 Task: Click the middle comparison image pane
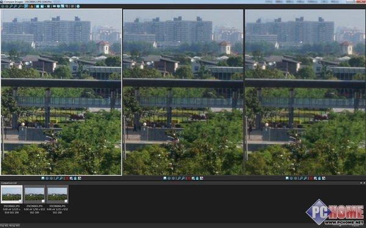coord(183,92)
